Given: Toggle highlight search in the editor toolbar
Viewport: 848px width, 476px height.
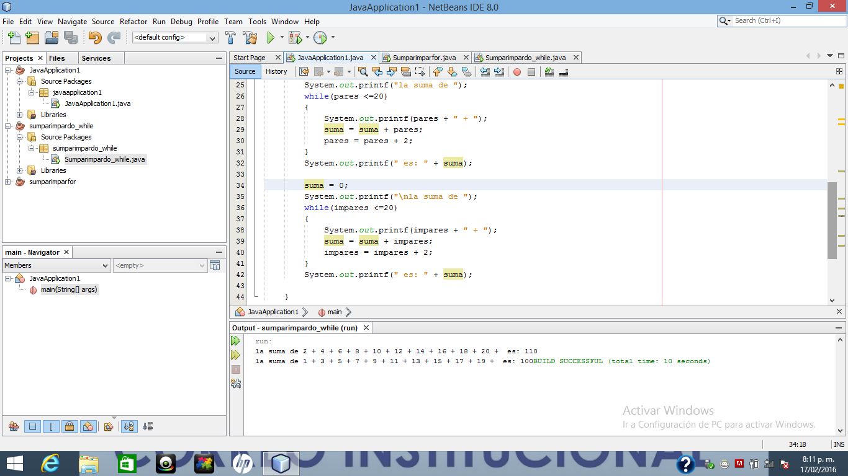Looking at the screenshot, I should tap(407, 72).
